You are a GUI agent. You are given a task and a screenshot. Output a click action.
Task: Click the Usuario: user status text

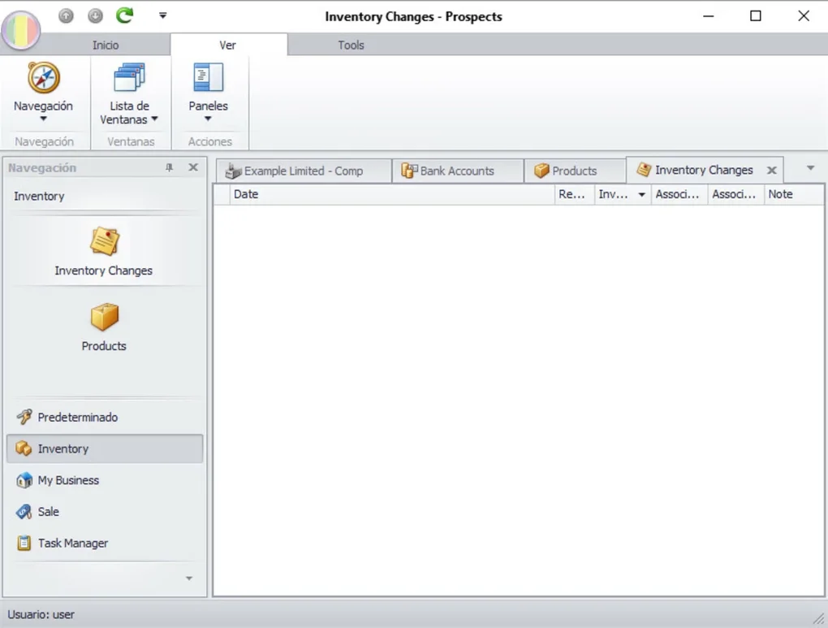point(41,614)
